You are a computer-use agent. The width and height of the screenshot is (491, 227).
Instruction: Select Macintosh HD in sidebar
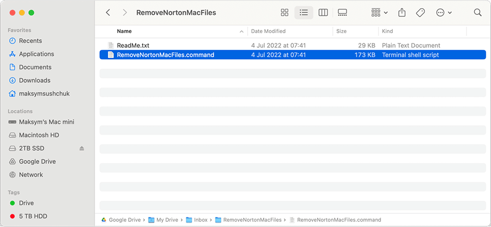click(x=39, y=135)
